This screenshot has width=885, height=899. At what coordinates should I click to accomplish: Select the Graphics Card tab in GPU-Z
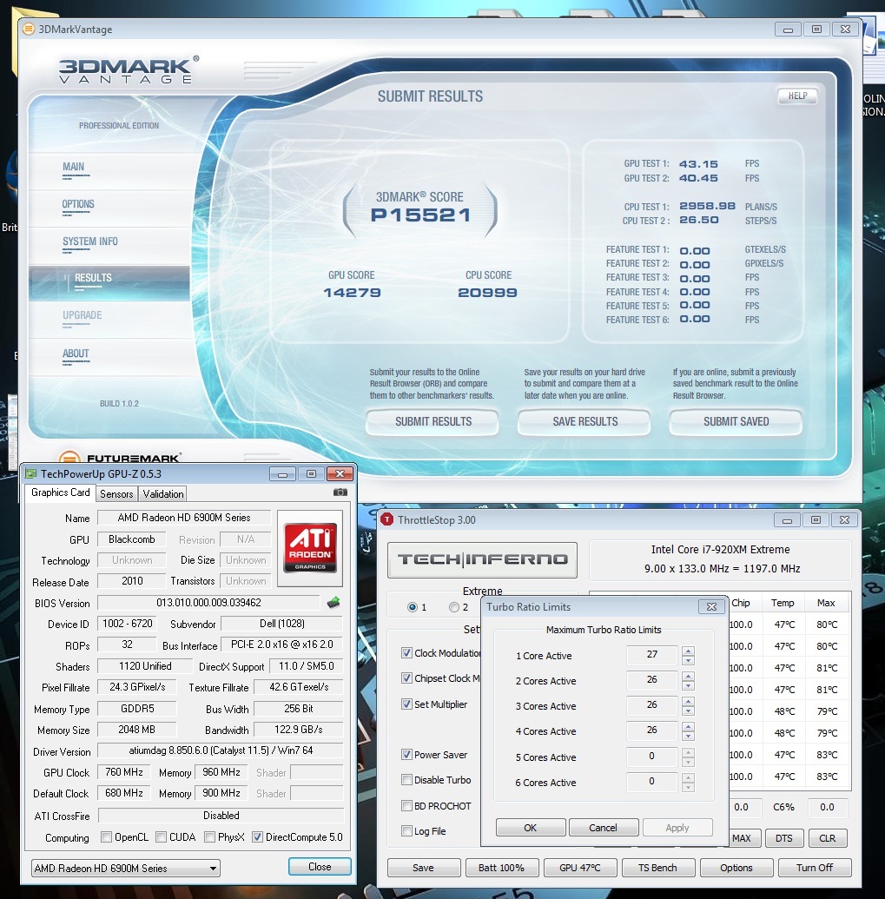click(x=60, y=492)
